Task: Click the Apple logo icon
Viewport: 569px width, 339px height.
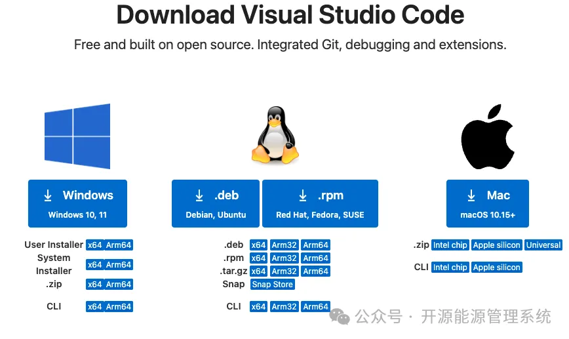Action: tap(487, 137)
